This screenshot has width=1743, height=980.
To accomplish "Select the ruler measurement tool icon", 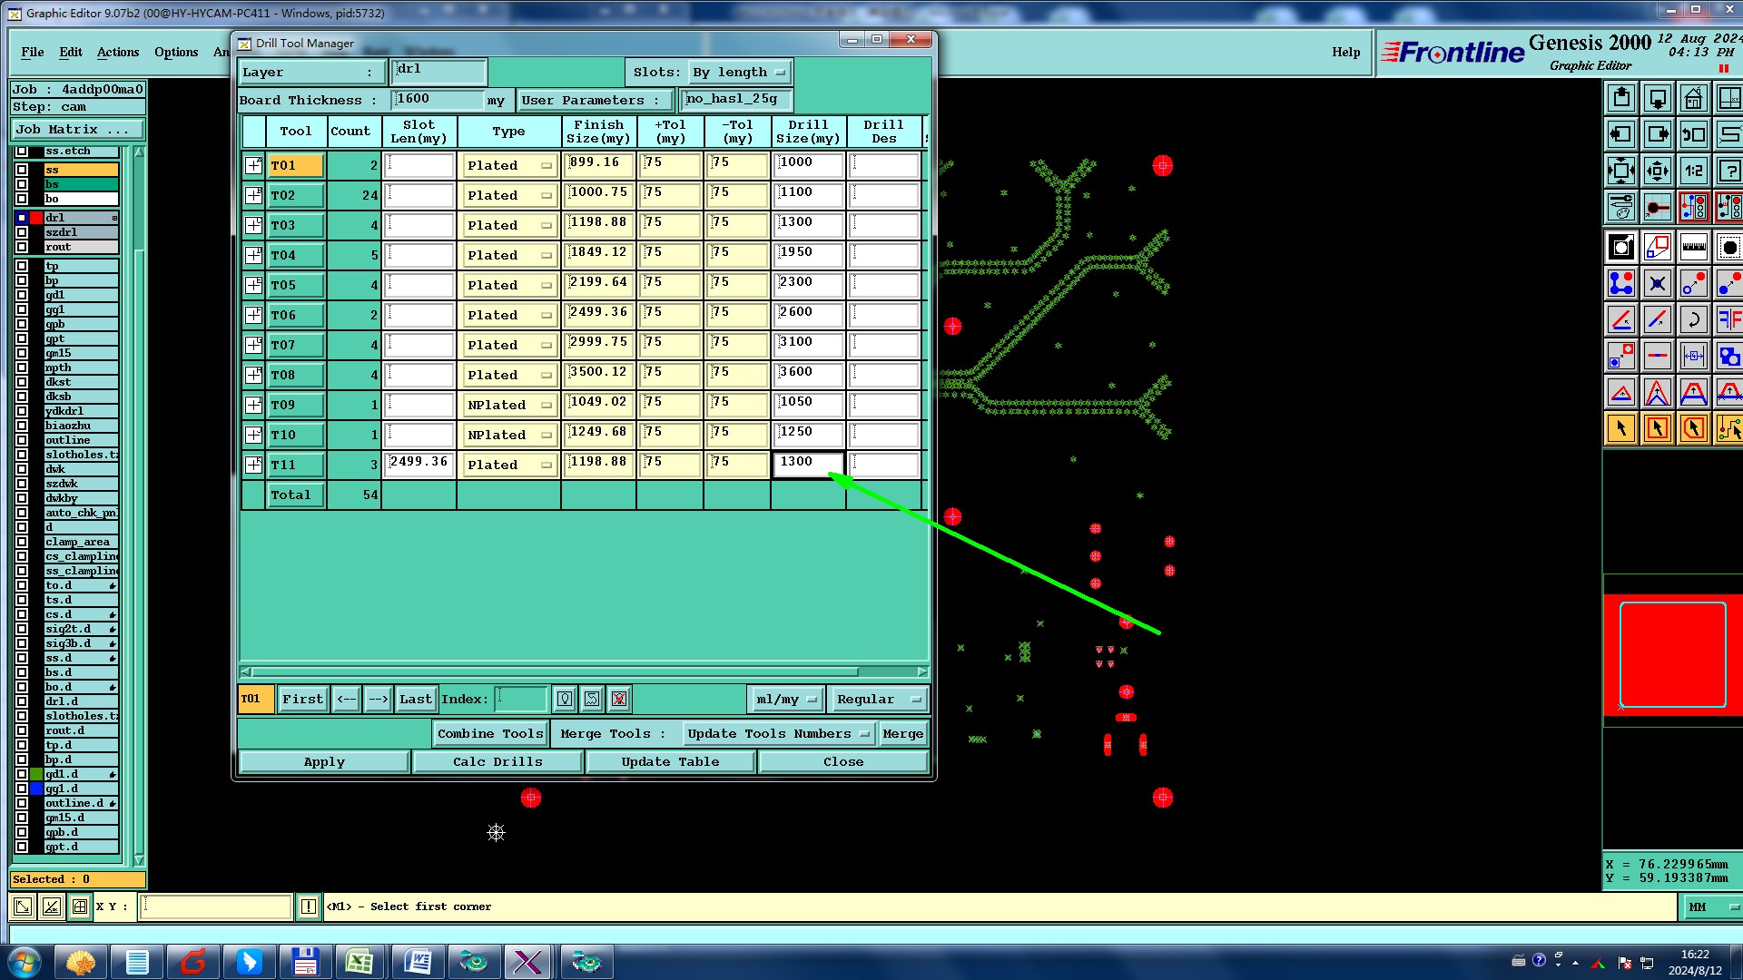I will [1693, 247].
